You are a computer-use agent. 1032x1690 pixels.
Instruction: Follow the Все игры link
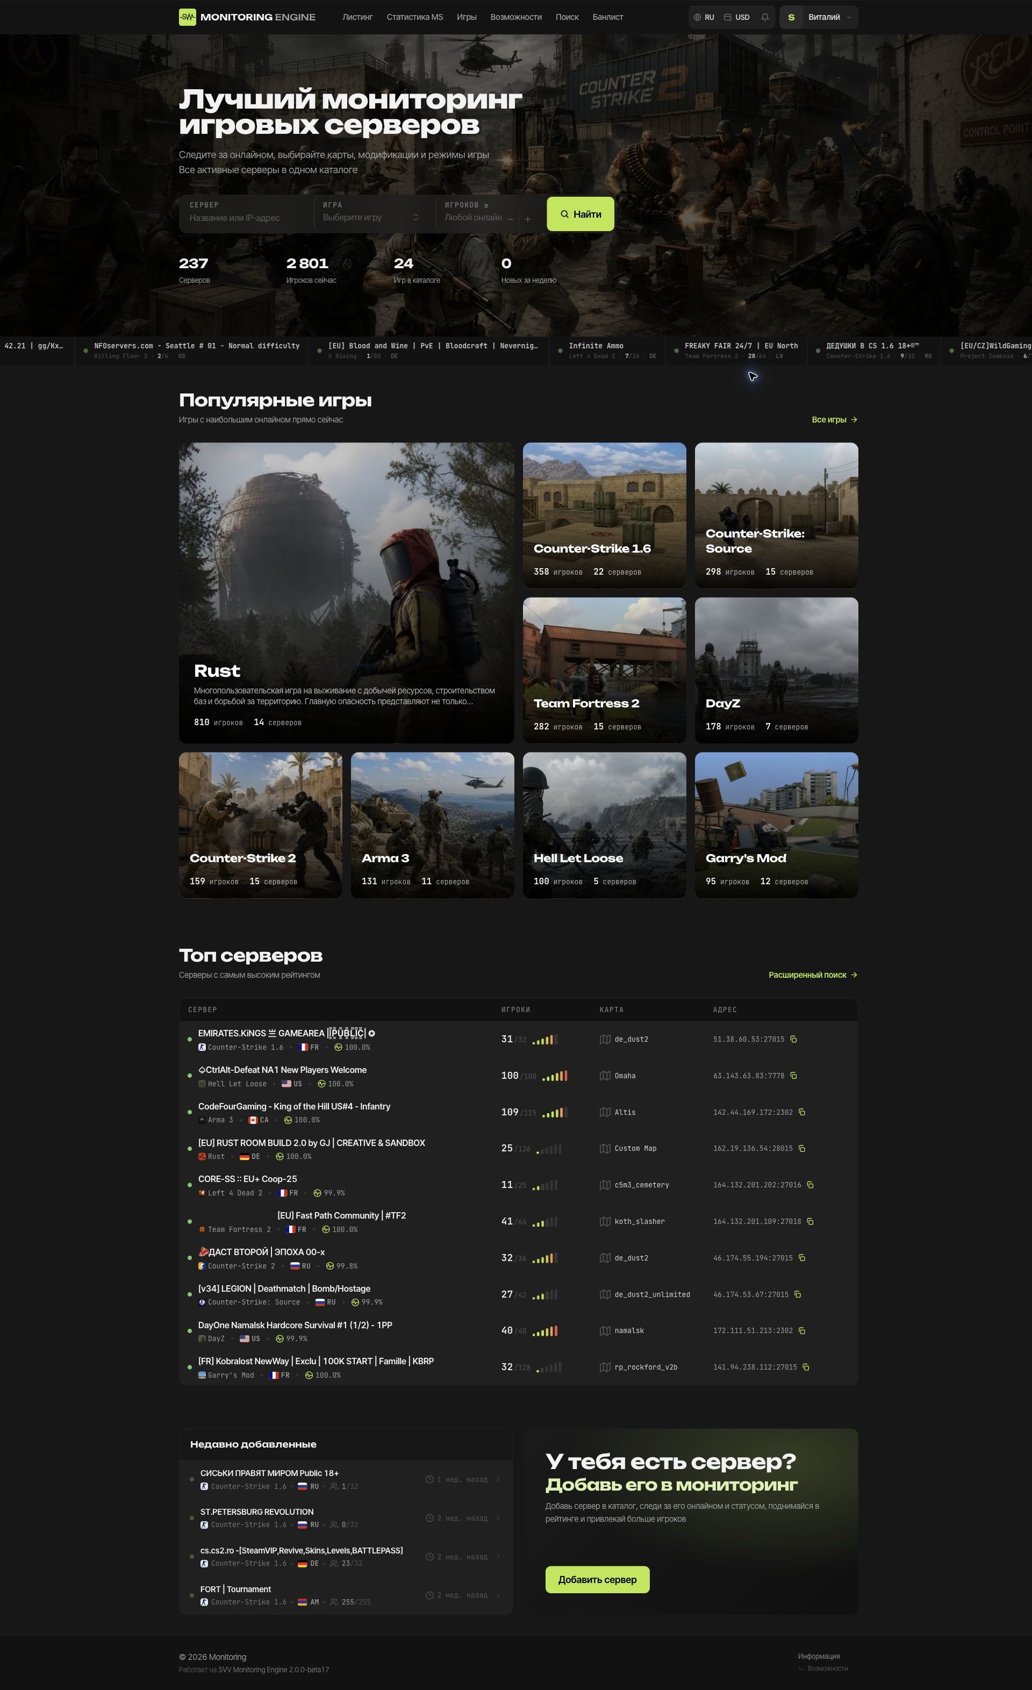[835, 420]
